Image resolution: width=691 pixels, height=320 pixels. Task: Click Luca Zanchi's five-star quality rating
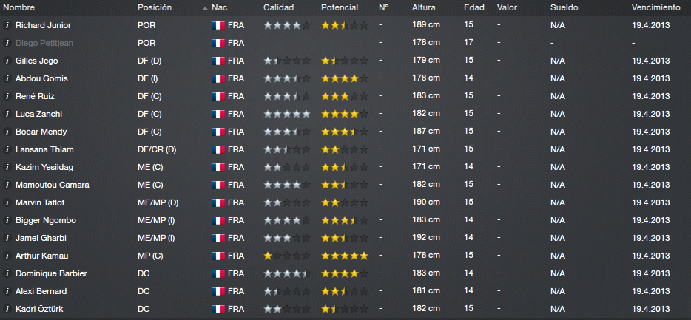tap(287, 114)
